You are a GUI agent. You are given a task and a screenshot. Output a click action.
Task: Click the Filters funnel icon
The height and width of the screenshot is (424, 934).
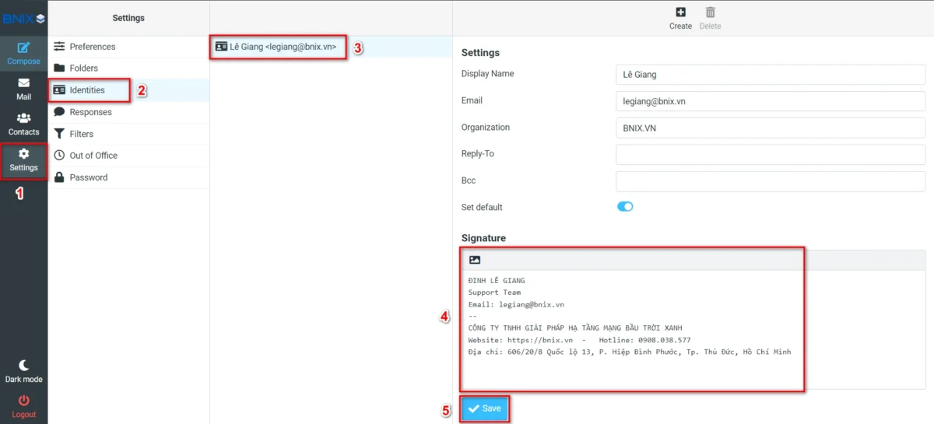[59, 134]
